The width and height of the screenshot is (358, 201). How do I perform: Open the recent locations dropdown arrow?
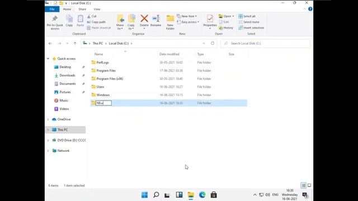pyautogui.click(x=67, y=44)
